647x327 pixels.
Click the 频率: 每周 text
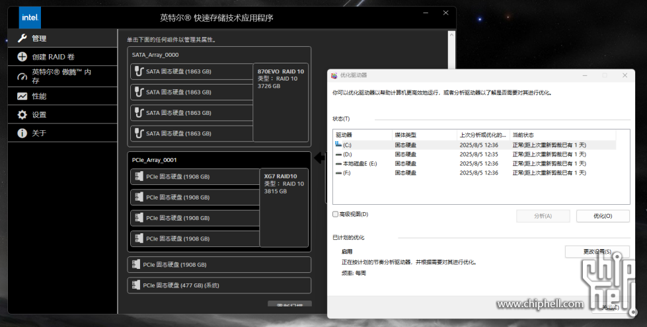pyautogui.click(x=354, y=273)
